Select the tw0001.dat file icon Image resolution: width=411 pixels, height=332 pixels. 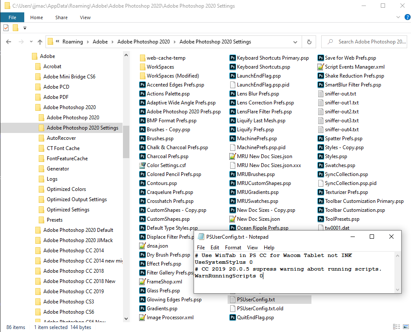[320, 228]
